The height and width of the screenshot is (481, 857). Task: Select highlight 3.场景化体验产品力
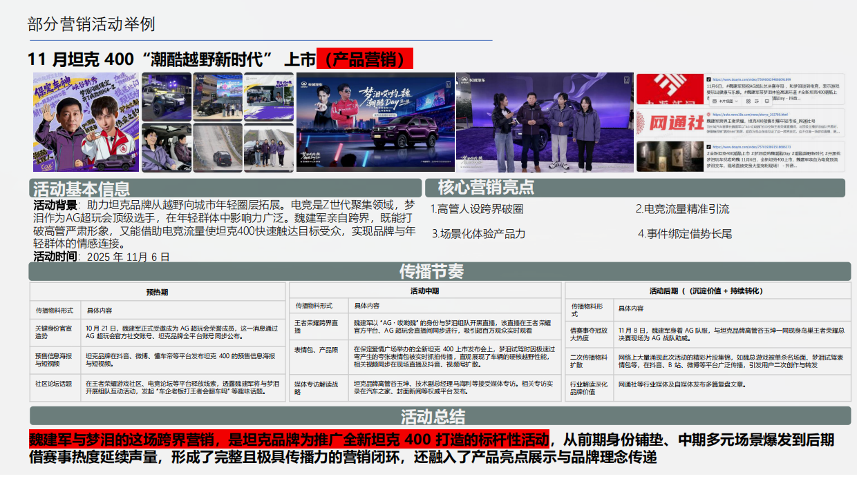tap(478, 234)
